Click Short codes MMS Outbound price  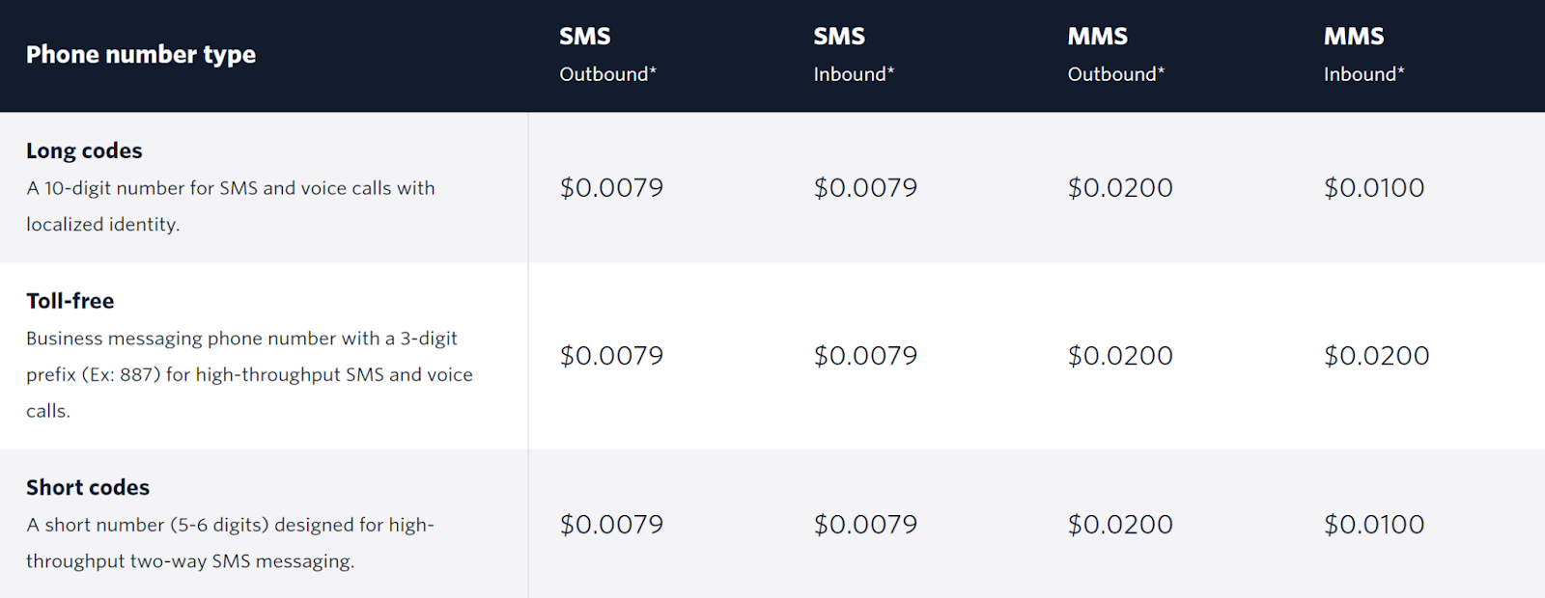coord(1120,525)
